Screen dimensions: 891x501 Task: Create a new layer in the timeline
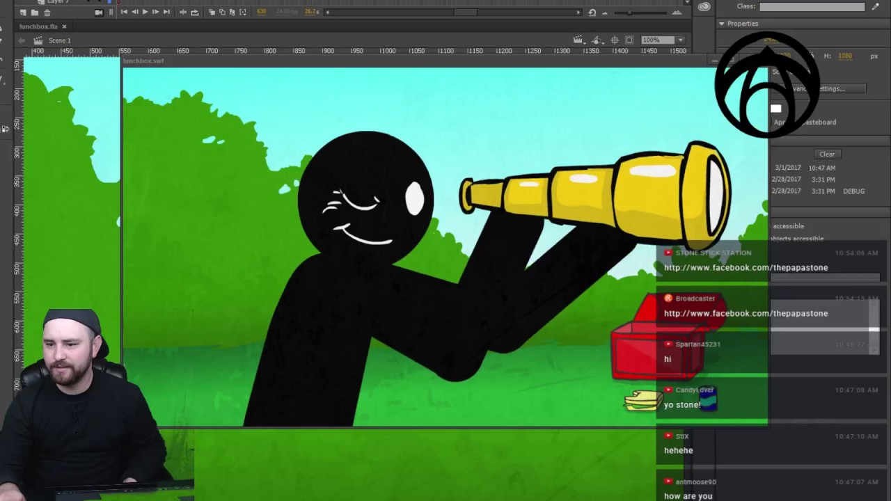(22, 13)
